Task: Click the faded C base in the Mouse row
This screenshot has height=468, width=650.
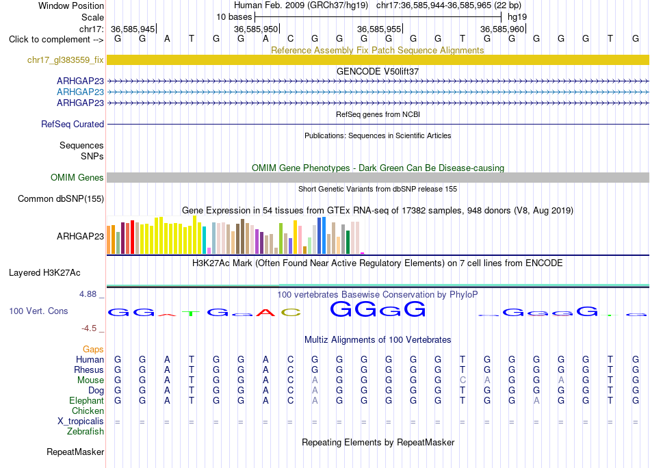Action: click(463, 380)
